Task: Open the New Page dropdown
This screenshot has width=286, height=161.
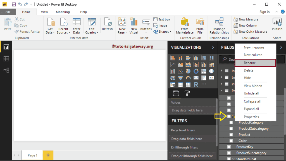Action: [x=122, y=30]
